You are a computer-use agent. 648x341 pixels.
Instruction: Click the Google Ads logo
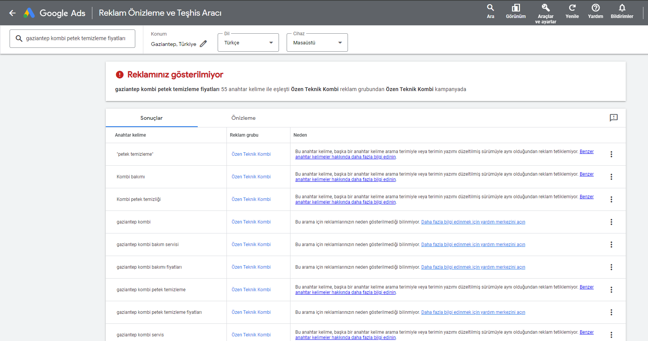tap(54, 13)
